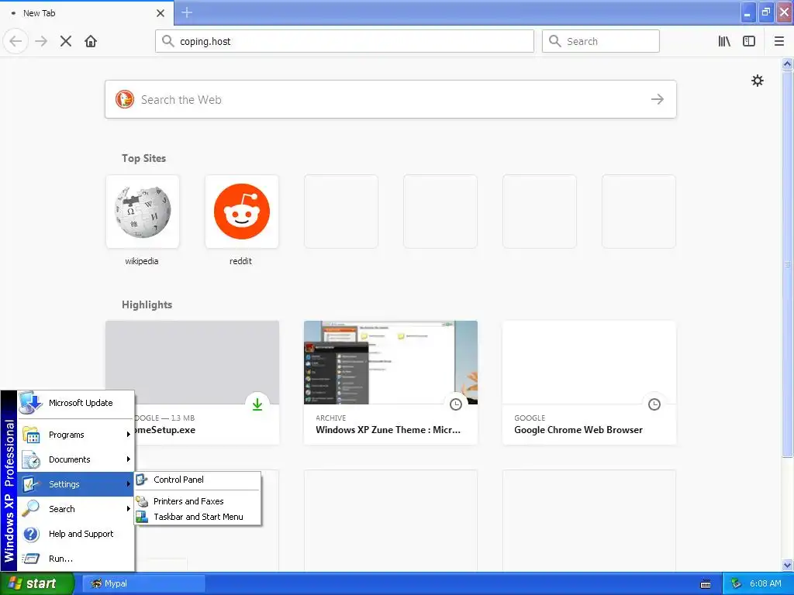This screenshot has width=794, height=595.
Task: Click the page scrollbar down arrow
Action: (x=788, y=565)
